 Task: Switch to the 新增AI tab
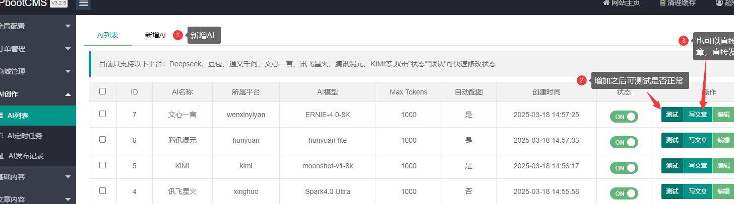click(155, 35)
